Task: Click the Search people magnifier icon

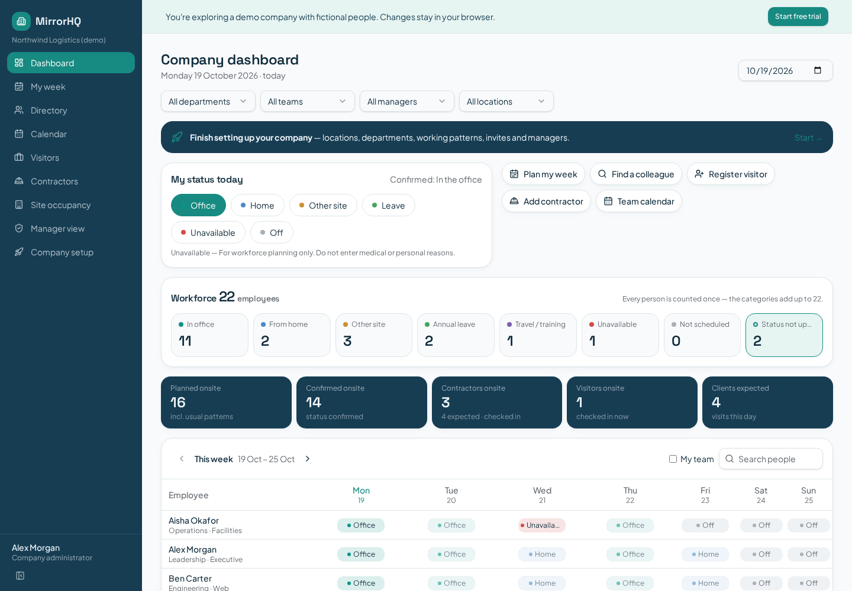Action: coord(730,459)
